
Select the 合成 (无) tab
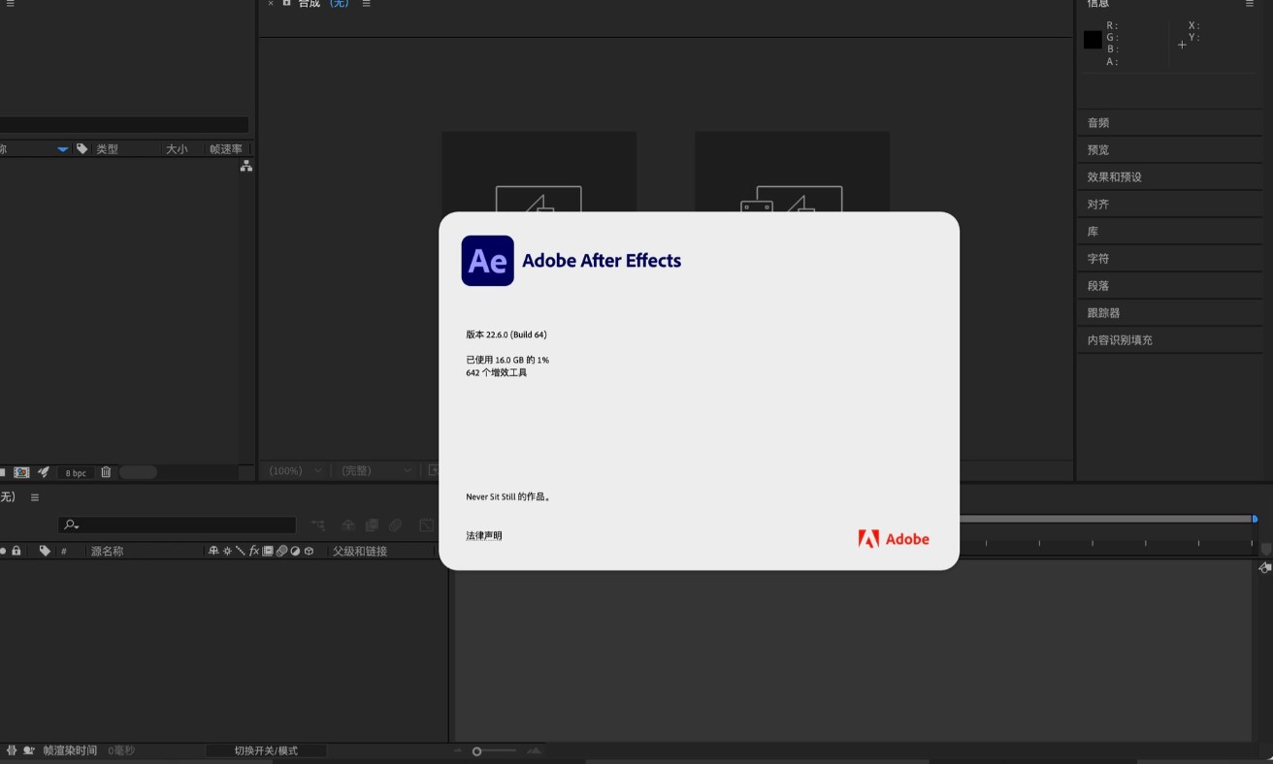[323, 4]
